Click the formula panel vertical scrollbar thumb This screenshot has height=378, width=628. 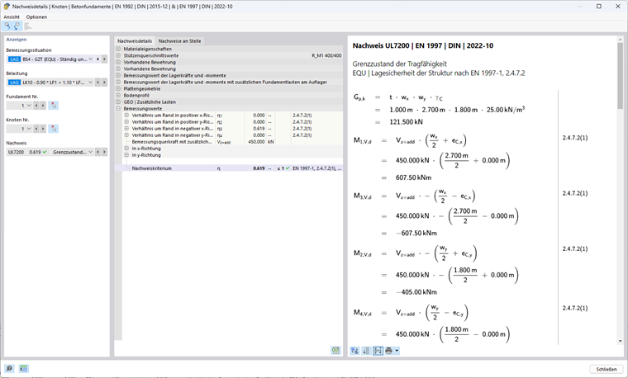click(x=621, y=76)
